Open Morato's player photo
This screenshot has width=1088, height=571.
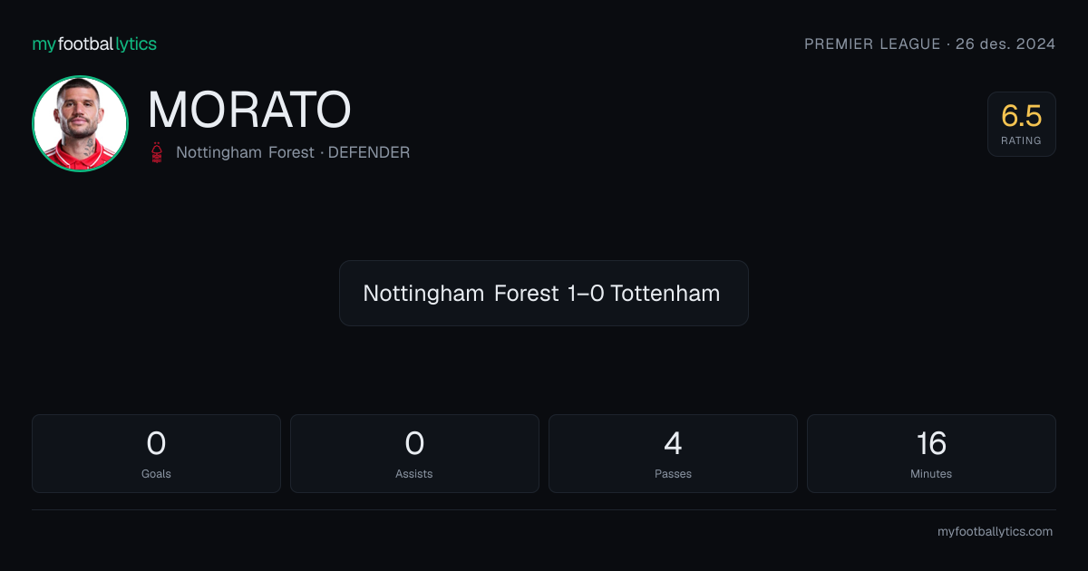80,123
